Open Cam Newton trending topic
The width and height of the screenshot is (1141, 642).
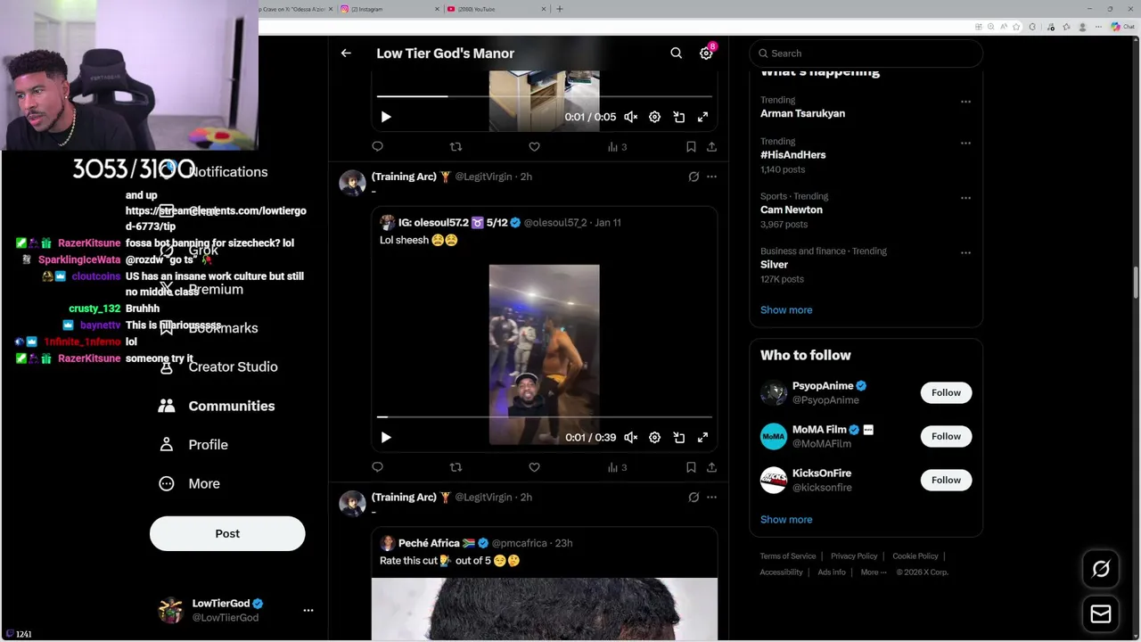tap(792, 210)
